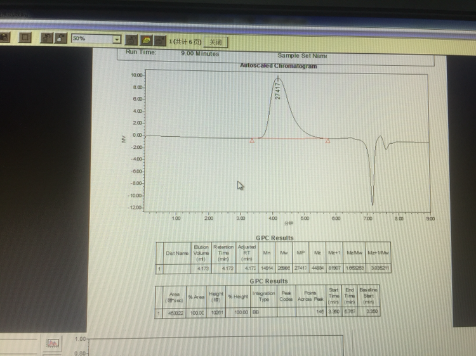The width and height of the screenshot is (476, 356).
Task: Click the Area value 463022
Action: click(175, 313)
